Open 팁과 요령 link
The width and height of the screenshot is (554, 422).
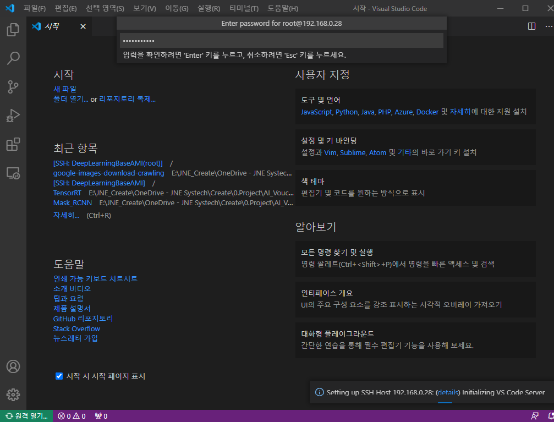pos(68,299)
